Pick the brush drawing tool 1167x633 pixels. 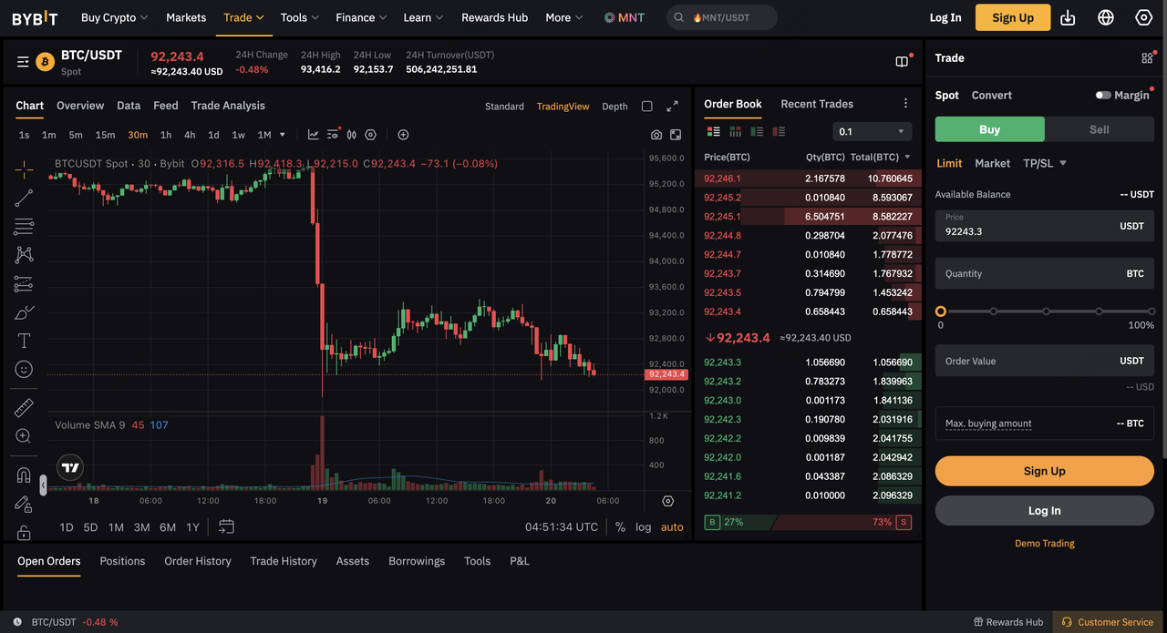(24, 312)
